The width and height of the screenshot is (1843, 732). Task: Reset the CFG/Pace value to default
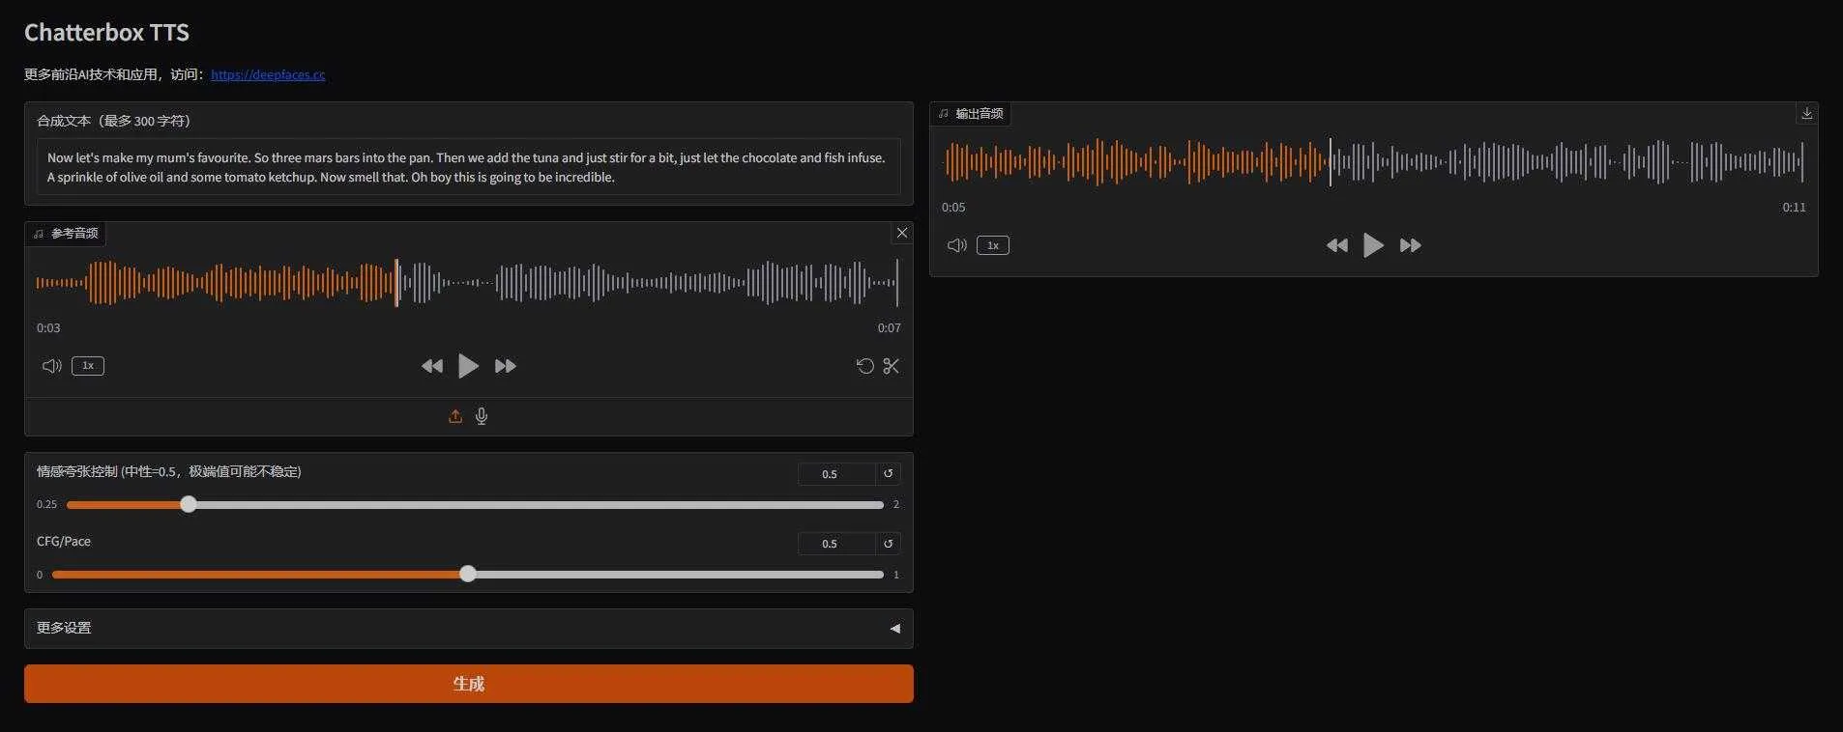coord(888,544)
